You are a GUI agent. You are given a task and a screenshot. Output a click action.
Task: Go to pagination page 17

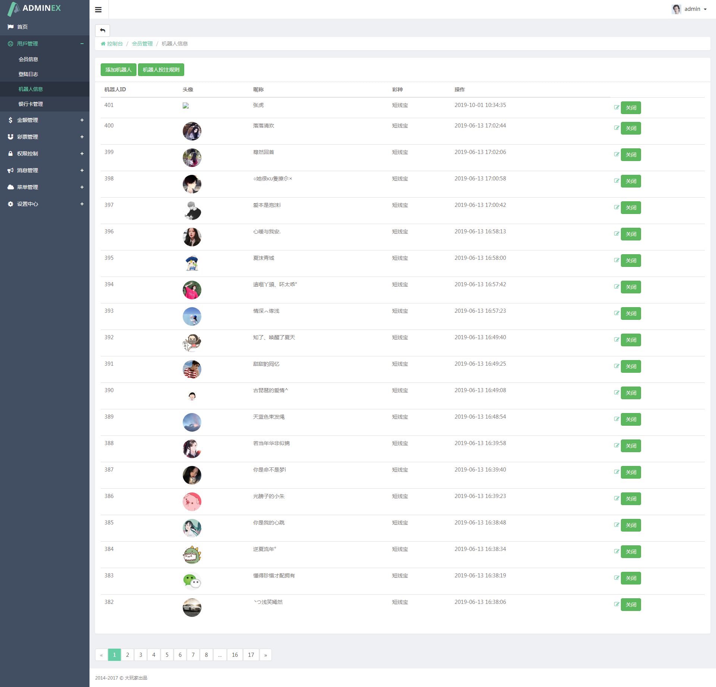[251, 655]
